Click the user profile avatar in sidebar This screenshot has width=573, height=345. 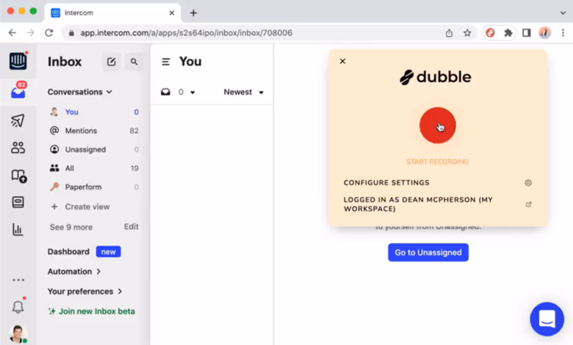click(18, 334)
